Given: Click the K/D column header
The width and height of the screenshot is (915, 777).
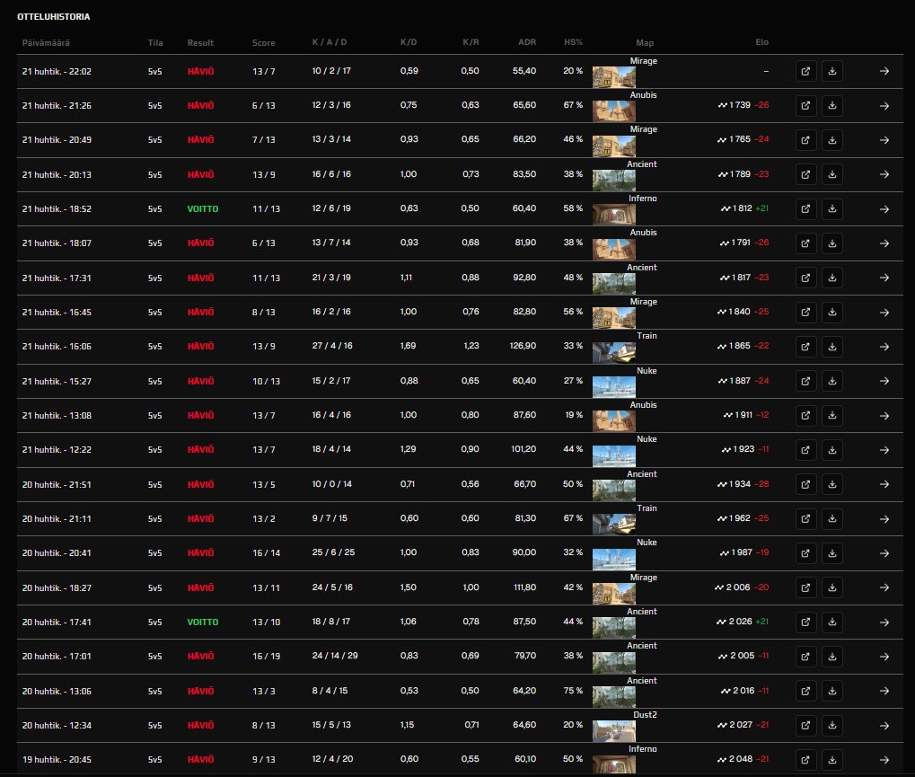Looking at the screenshot, I should pyautogui.click(x=409, y=42).
